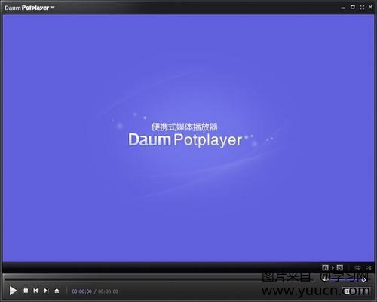Skip to the next track

click(x=46, y=291)
